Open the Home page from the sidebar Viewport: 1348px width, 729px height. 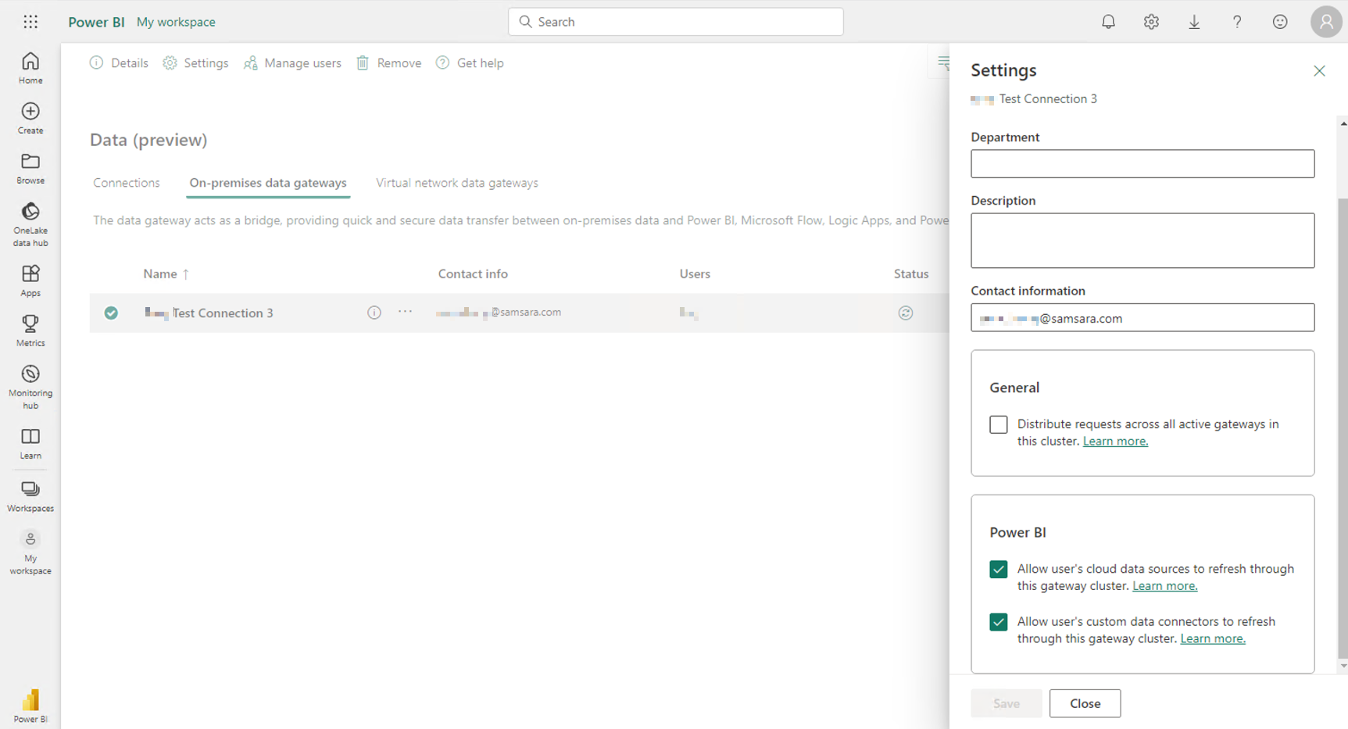pos(30,66)
